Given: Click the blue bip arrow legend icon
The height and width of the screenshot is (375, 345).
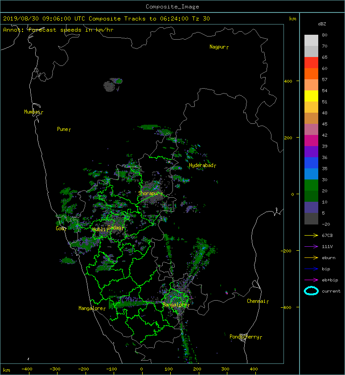Looking at the screenshot, I should (x=311, y=269).
